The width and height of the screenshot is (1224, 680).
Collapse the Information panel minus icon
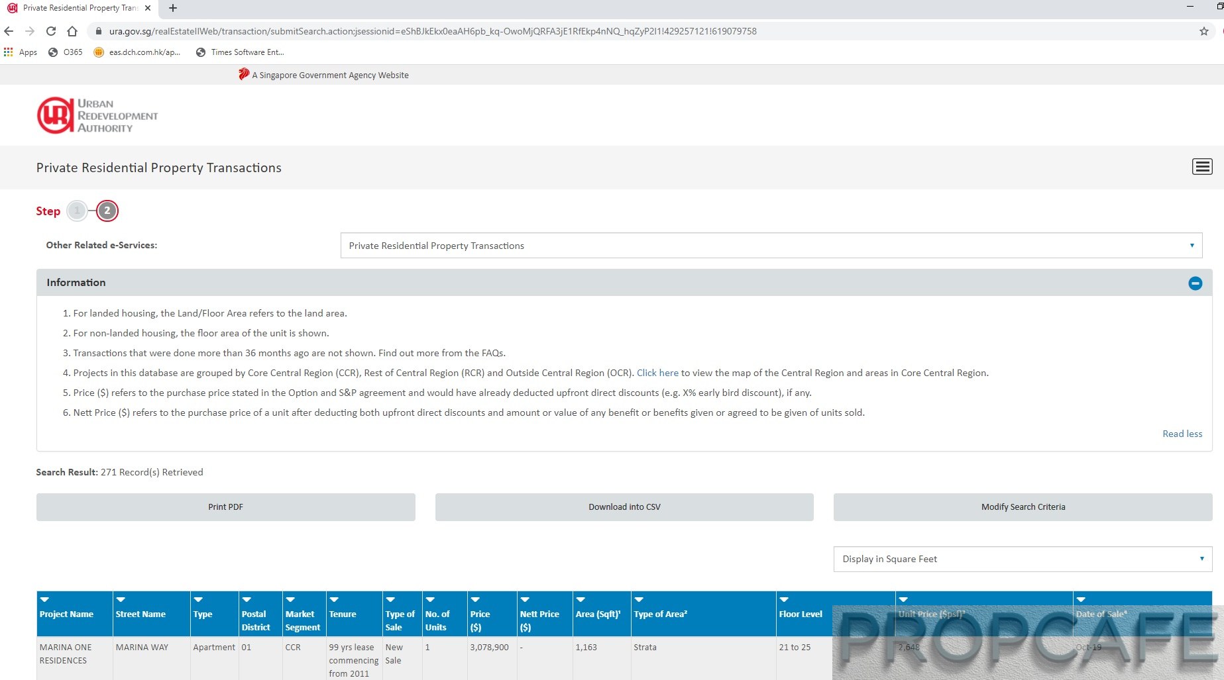click(1195, 283)
